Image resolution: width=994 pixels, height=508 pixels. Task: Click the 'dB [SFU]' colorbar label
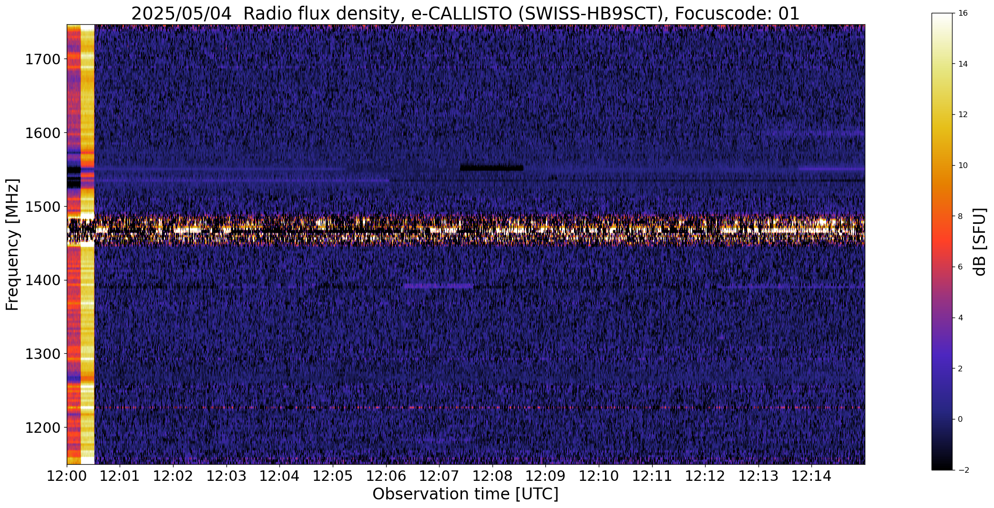click(980, 241)
